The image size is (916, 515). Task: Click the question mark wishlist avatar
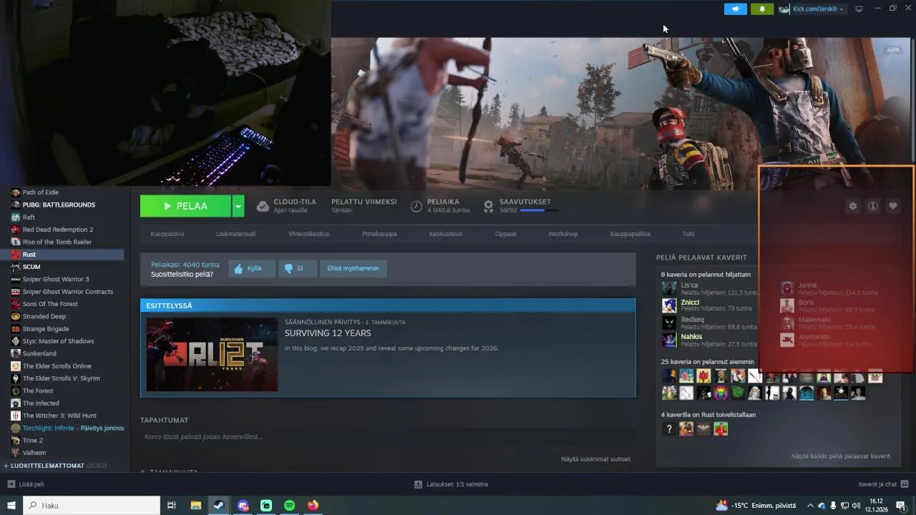point(669,428)
